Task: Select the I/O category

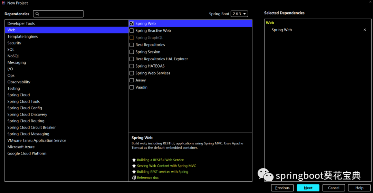Action: pos(67,69)
